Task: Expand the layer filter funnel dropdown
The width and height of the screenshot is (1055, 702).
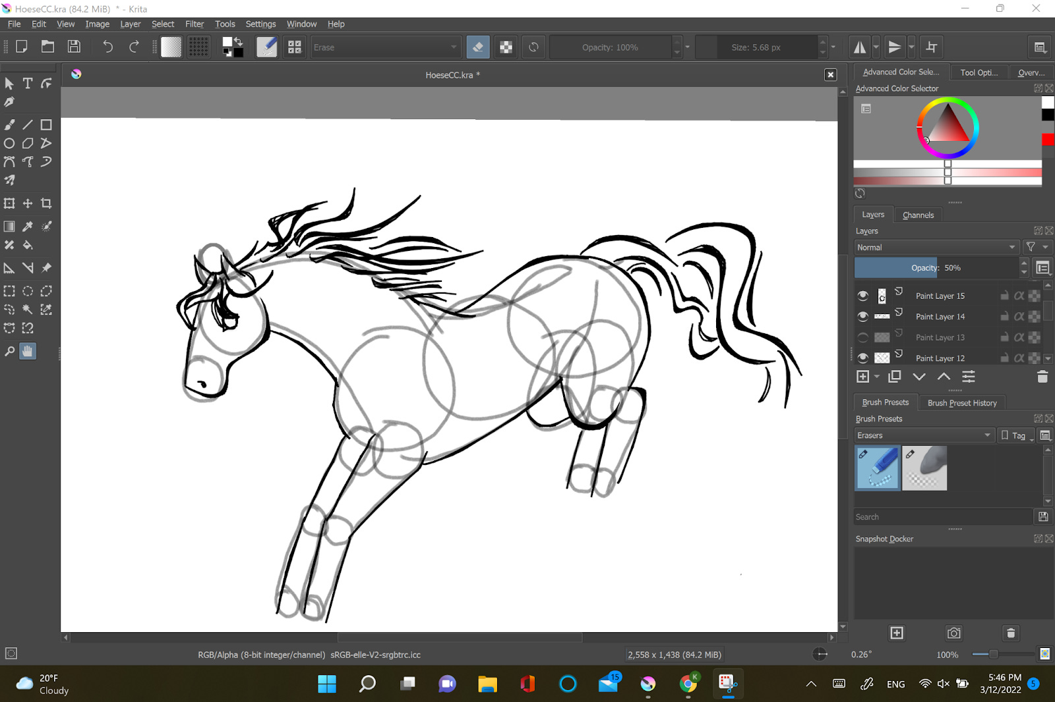Action: tap(1037, 247)
